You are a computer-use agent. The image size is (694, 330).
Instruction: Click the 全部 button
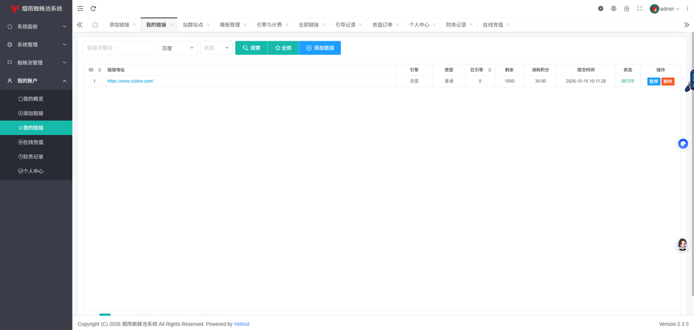[x=283, y=48]
